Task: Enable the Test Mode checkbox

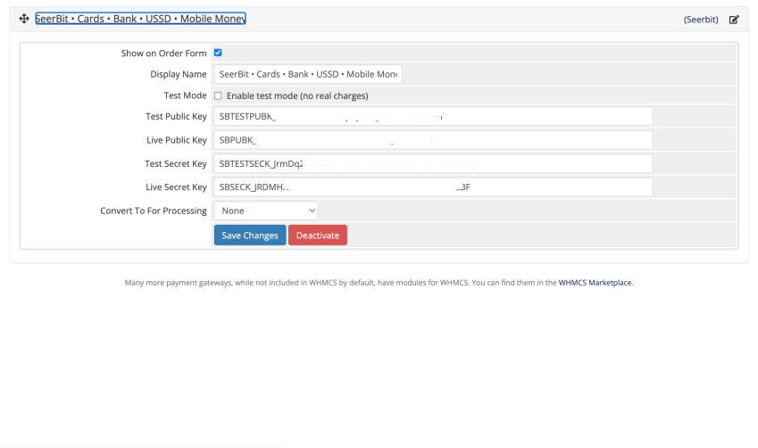Action: point(218,95)
